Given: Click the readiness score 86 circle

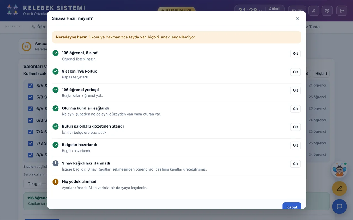Looking at the screenshot, I should pyautogui.click(x=26, y=47).
